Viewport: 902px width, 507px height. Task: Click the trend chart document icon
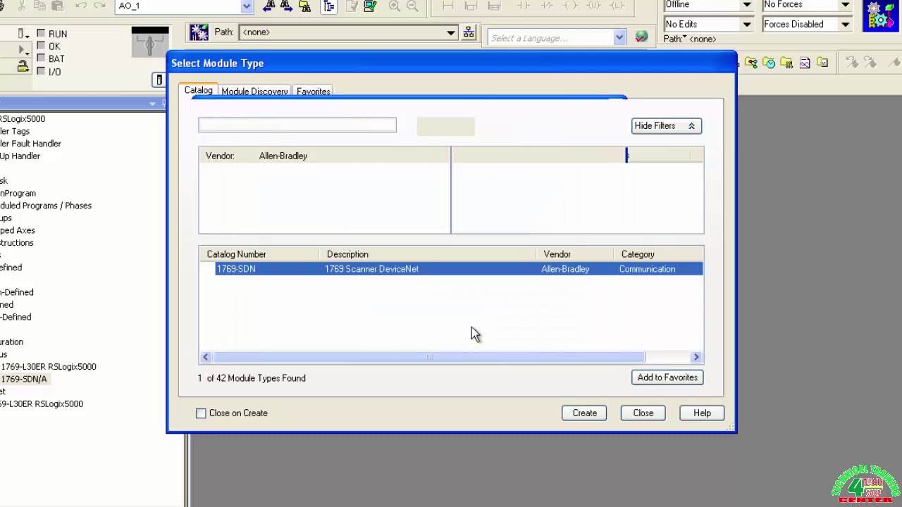(805, 63)
